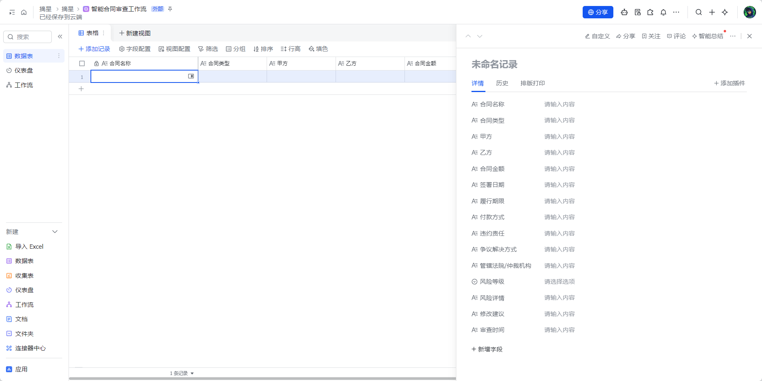
Task: Open the plugin/template icon near the bell
Action: point(650,12)
